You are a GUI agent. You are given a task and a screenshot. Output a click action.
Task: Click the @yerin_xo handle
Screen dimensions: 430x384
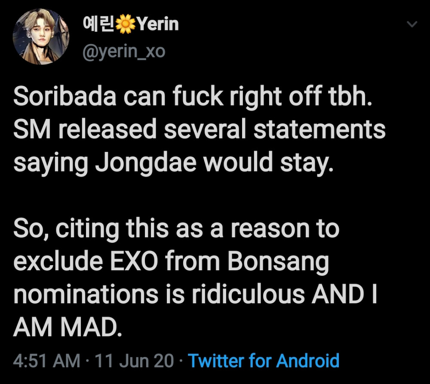(124, 51)
